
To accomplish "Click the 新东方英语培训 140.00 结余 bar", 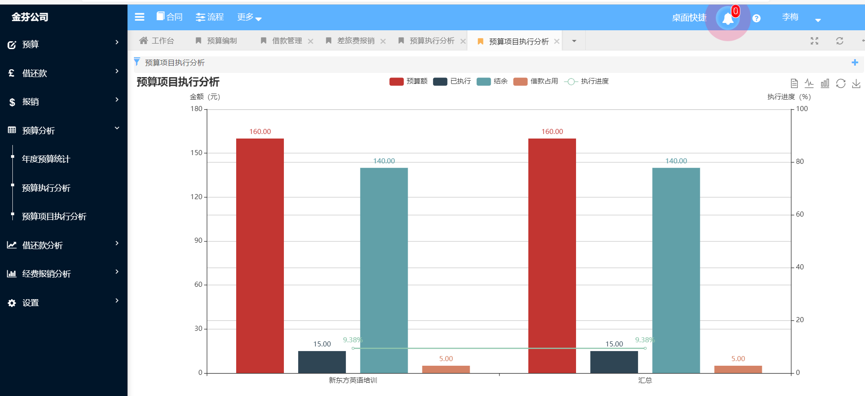I will (x=384, y=270).
